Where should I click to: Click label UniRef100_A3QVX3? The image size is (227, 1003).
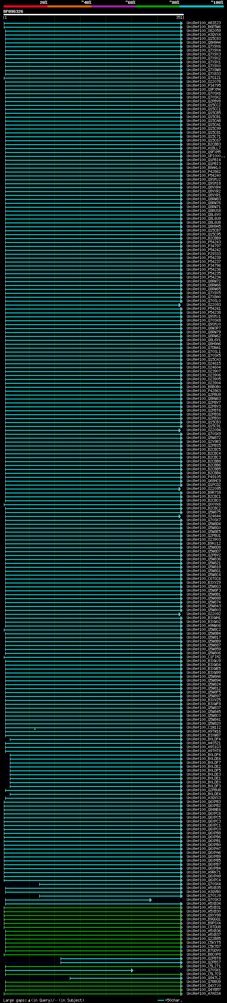point(204,797)
